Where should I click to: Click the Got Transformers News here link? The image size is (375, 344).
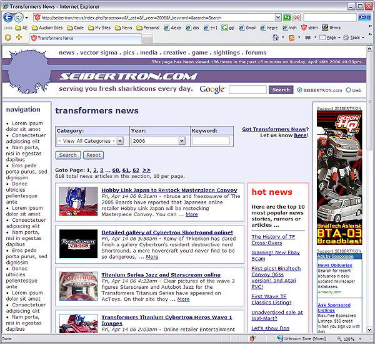301,135
